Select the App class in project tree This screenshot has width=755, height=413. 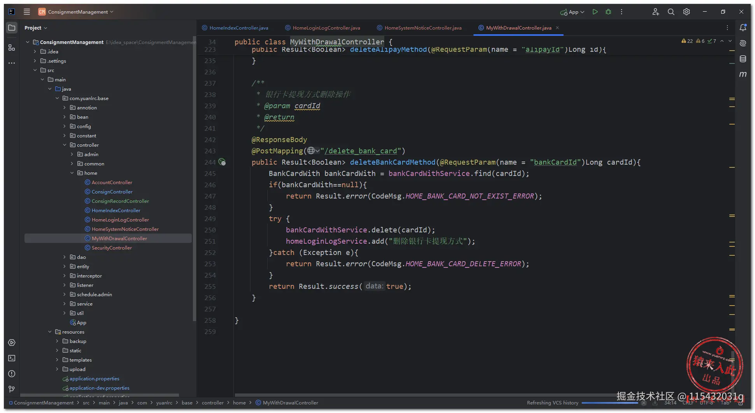[x=78, y=322]
